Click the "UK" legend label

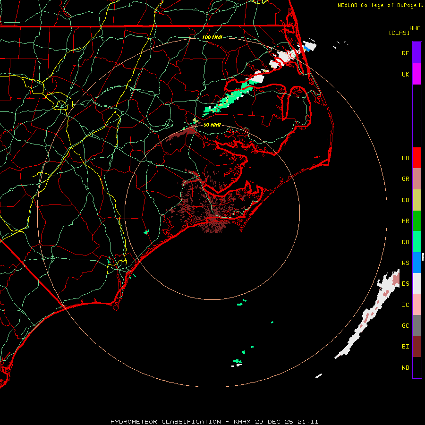tap(405, 75)
